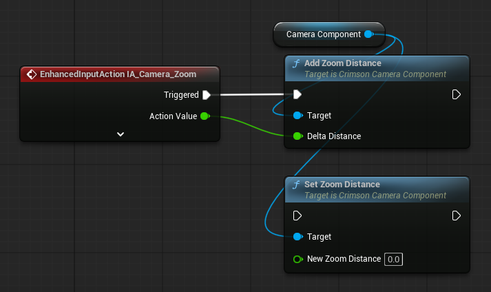Viewport: 491px width, 292px height.
Task: Click the New Zoom Distance input pin
Action: click(297, 259)
